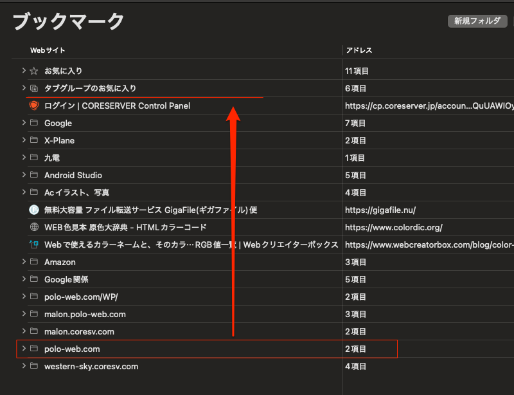This screenshot has height=395, width=514.
Task: Click the star icon beside お気に入り
Action: 34,71
